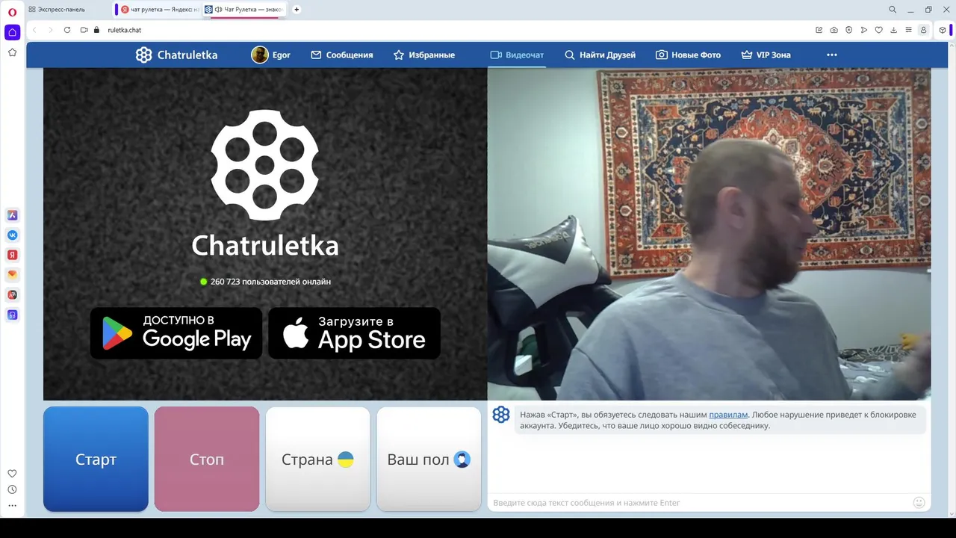Open the Opera main menu logo
The height and width of the screenshot is (538, 956).
pyautogui.click(x=12, y=12)
